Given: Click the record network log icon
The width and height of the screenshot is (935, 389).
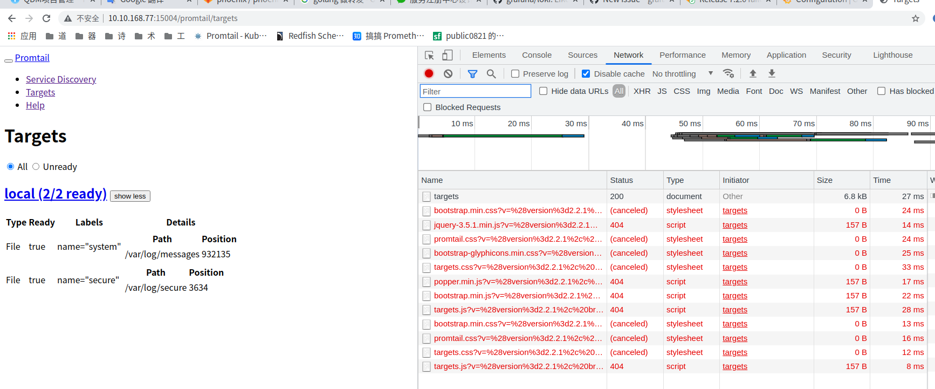Looking at the screenshot, I should tap(429, 74).
